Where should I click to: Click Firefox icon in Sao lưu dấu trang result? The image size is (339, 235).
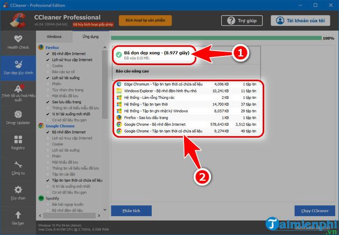(x=119, y=117)
